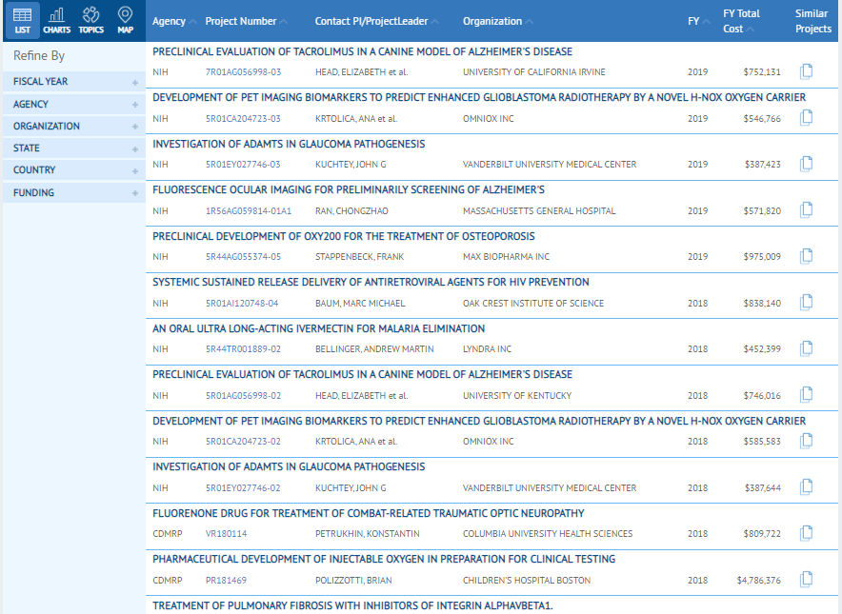Screen dimensions: 842x614
Task: Show similar projects for 5R01CA204723-03
Action: click(x=806, y=117)
